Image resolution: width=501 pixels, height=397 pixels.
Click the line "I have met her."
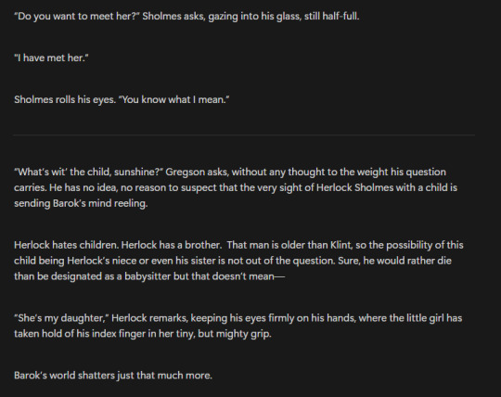tap(51, 58)
